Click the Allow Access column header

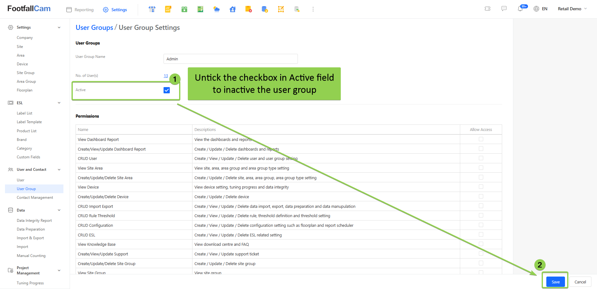[x=481, y=130]
